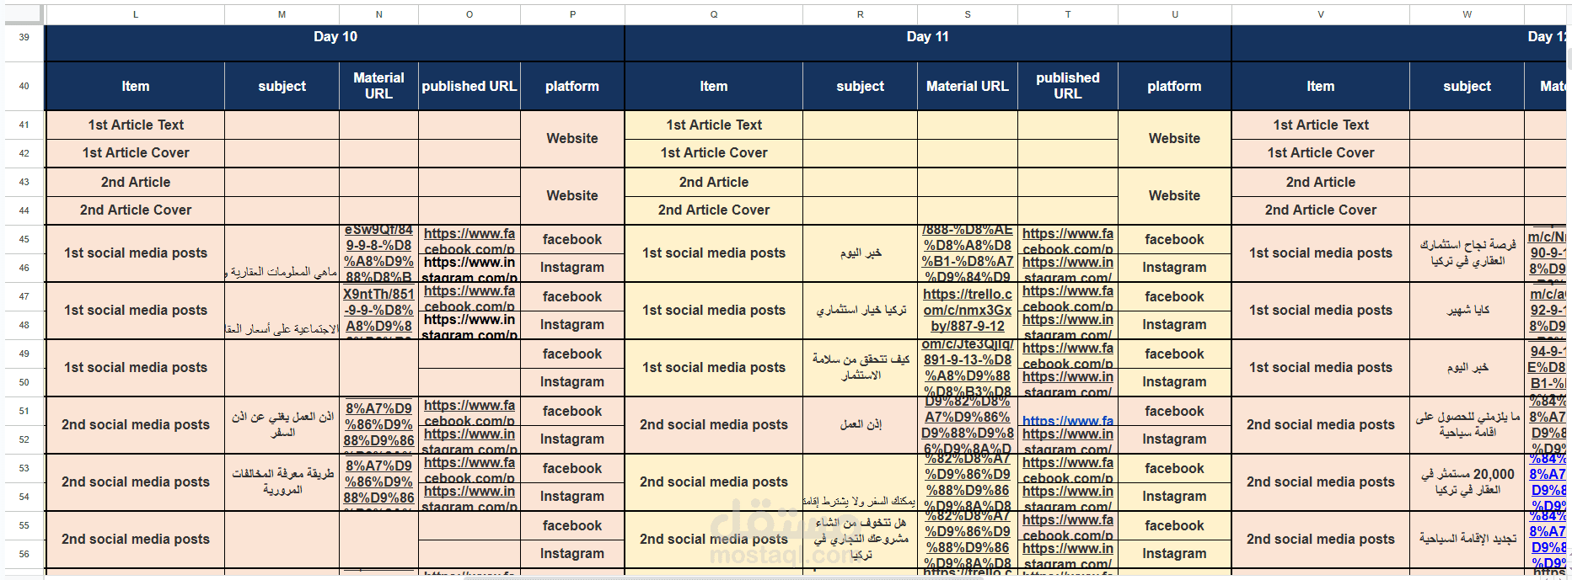Click the subject header in column R
This screenshot has width=1572, height=580.
pyautogui.click(x=860, y=86)
